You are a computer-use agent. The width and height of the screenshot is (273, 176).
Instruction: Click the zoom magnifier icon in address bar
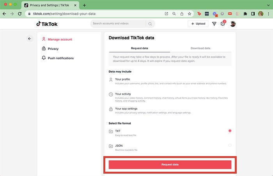(174, 14)
